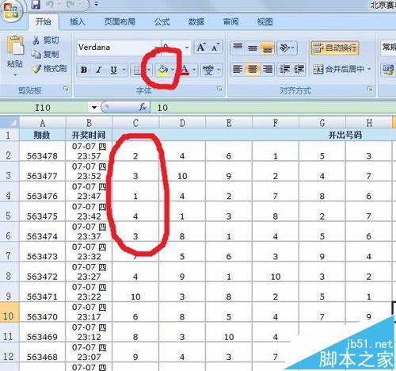The image size is (396, 371).
Task: Open the 数据 ribbon tab
Action: pos(196,21)
